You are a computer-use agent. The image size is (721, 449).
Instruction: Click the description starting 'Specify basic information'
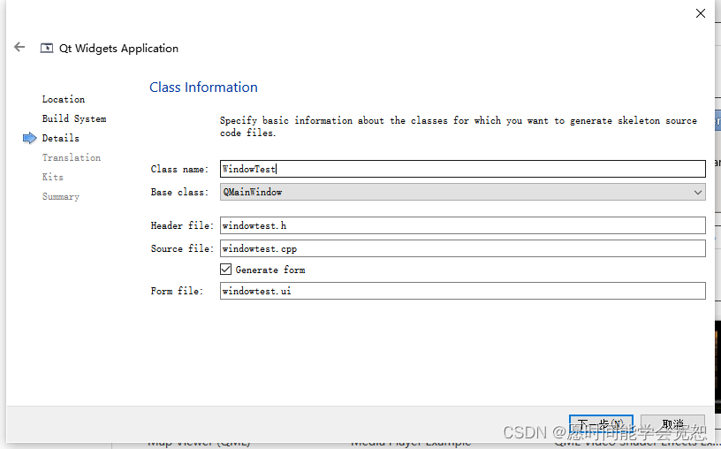pos(459,126)
